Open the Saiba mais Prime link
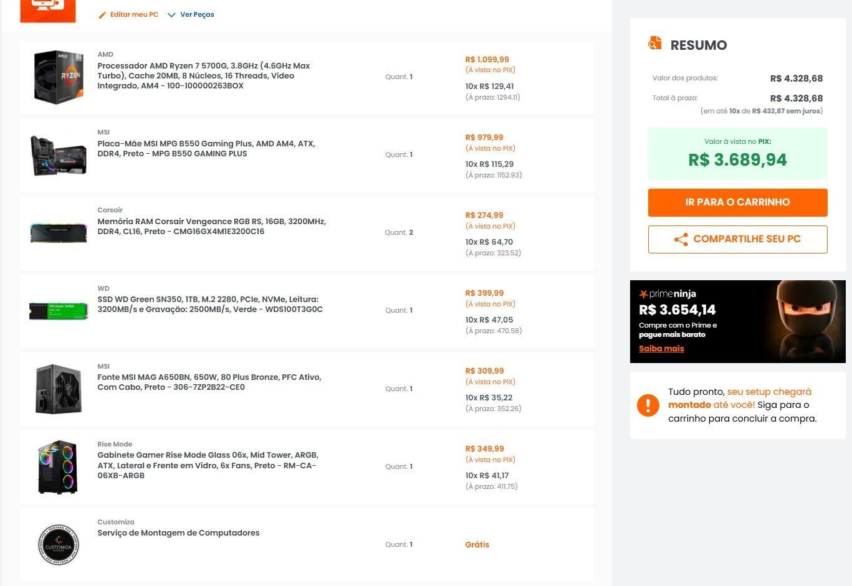Viewport: 852px width, 586px height. [661, 349]
